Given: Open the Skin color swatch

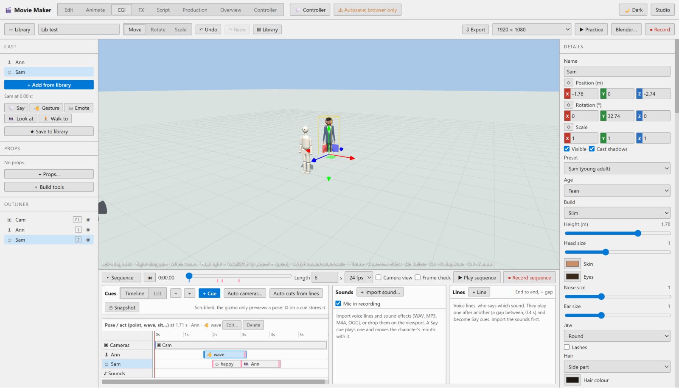Looking at the screenshot, I should tap(572, 264).
